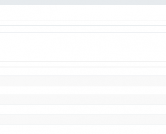Select the third gray shaded table row
The width and height of the screenshot is (166, 134).
click(x=83, y=120)
